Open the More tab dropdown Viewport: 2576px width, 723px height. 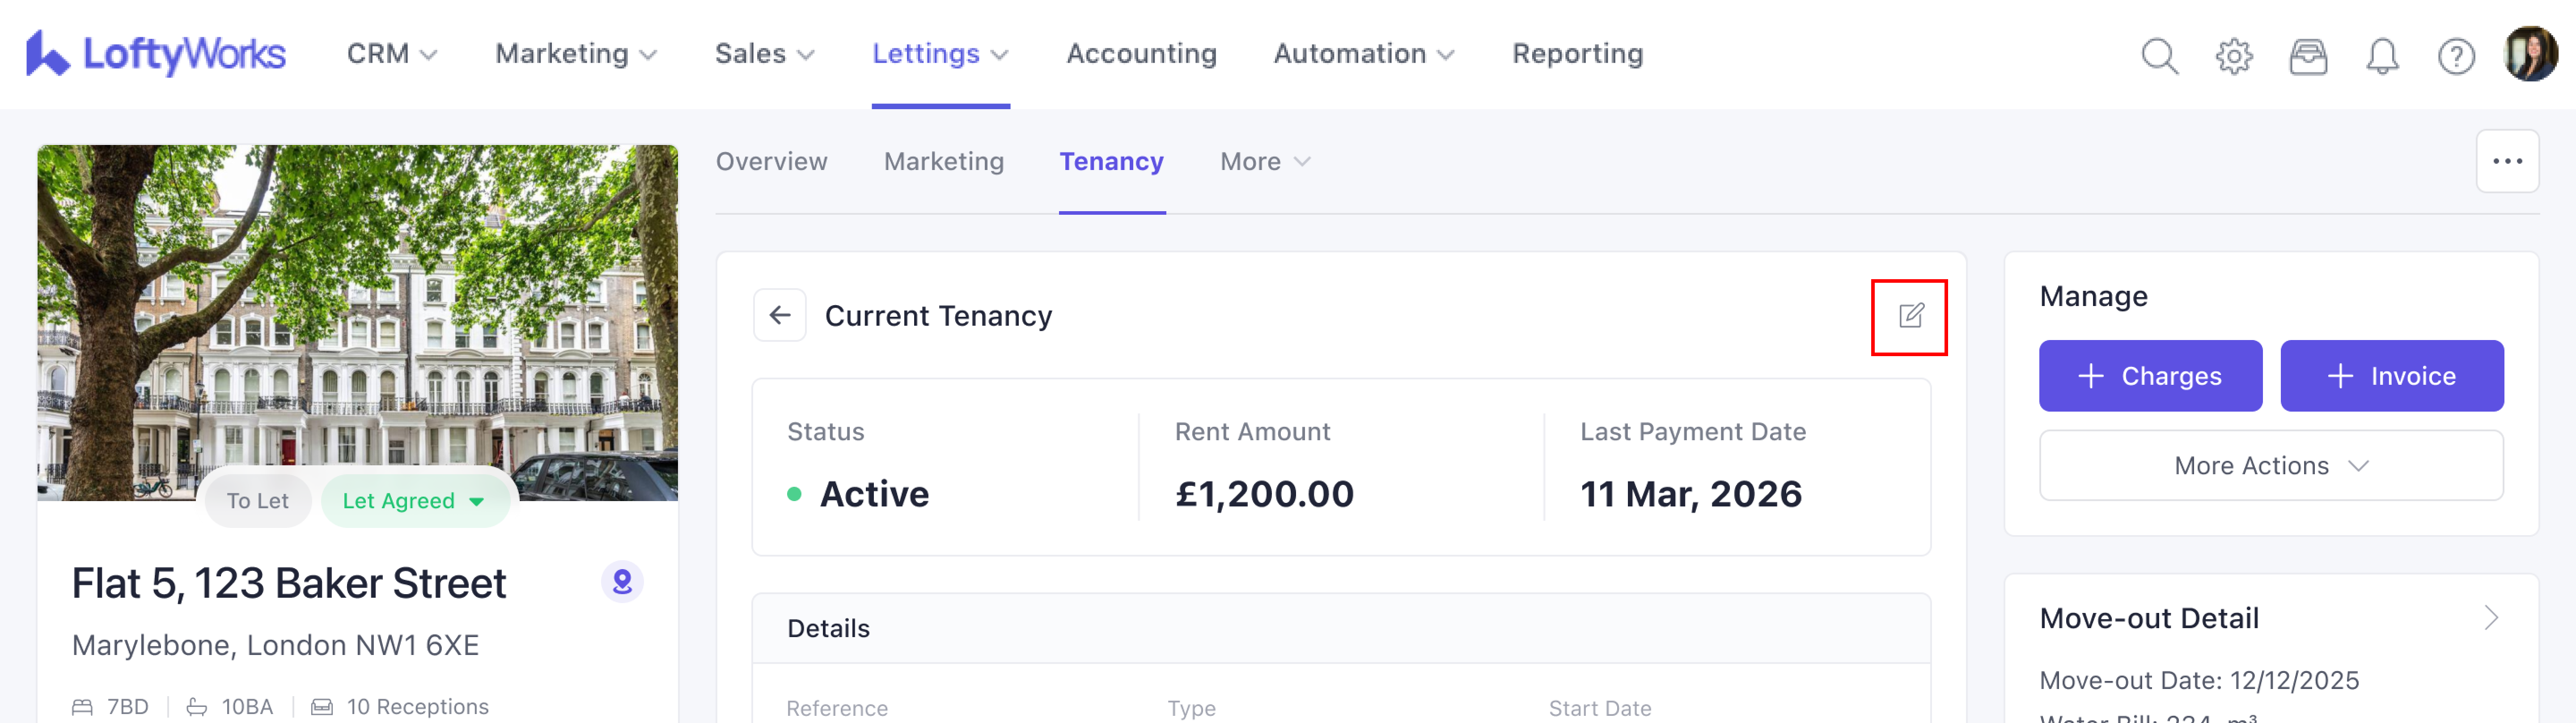tap(1264, 161)
